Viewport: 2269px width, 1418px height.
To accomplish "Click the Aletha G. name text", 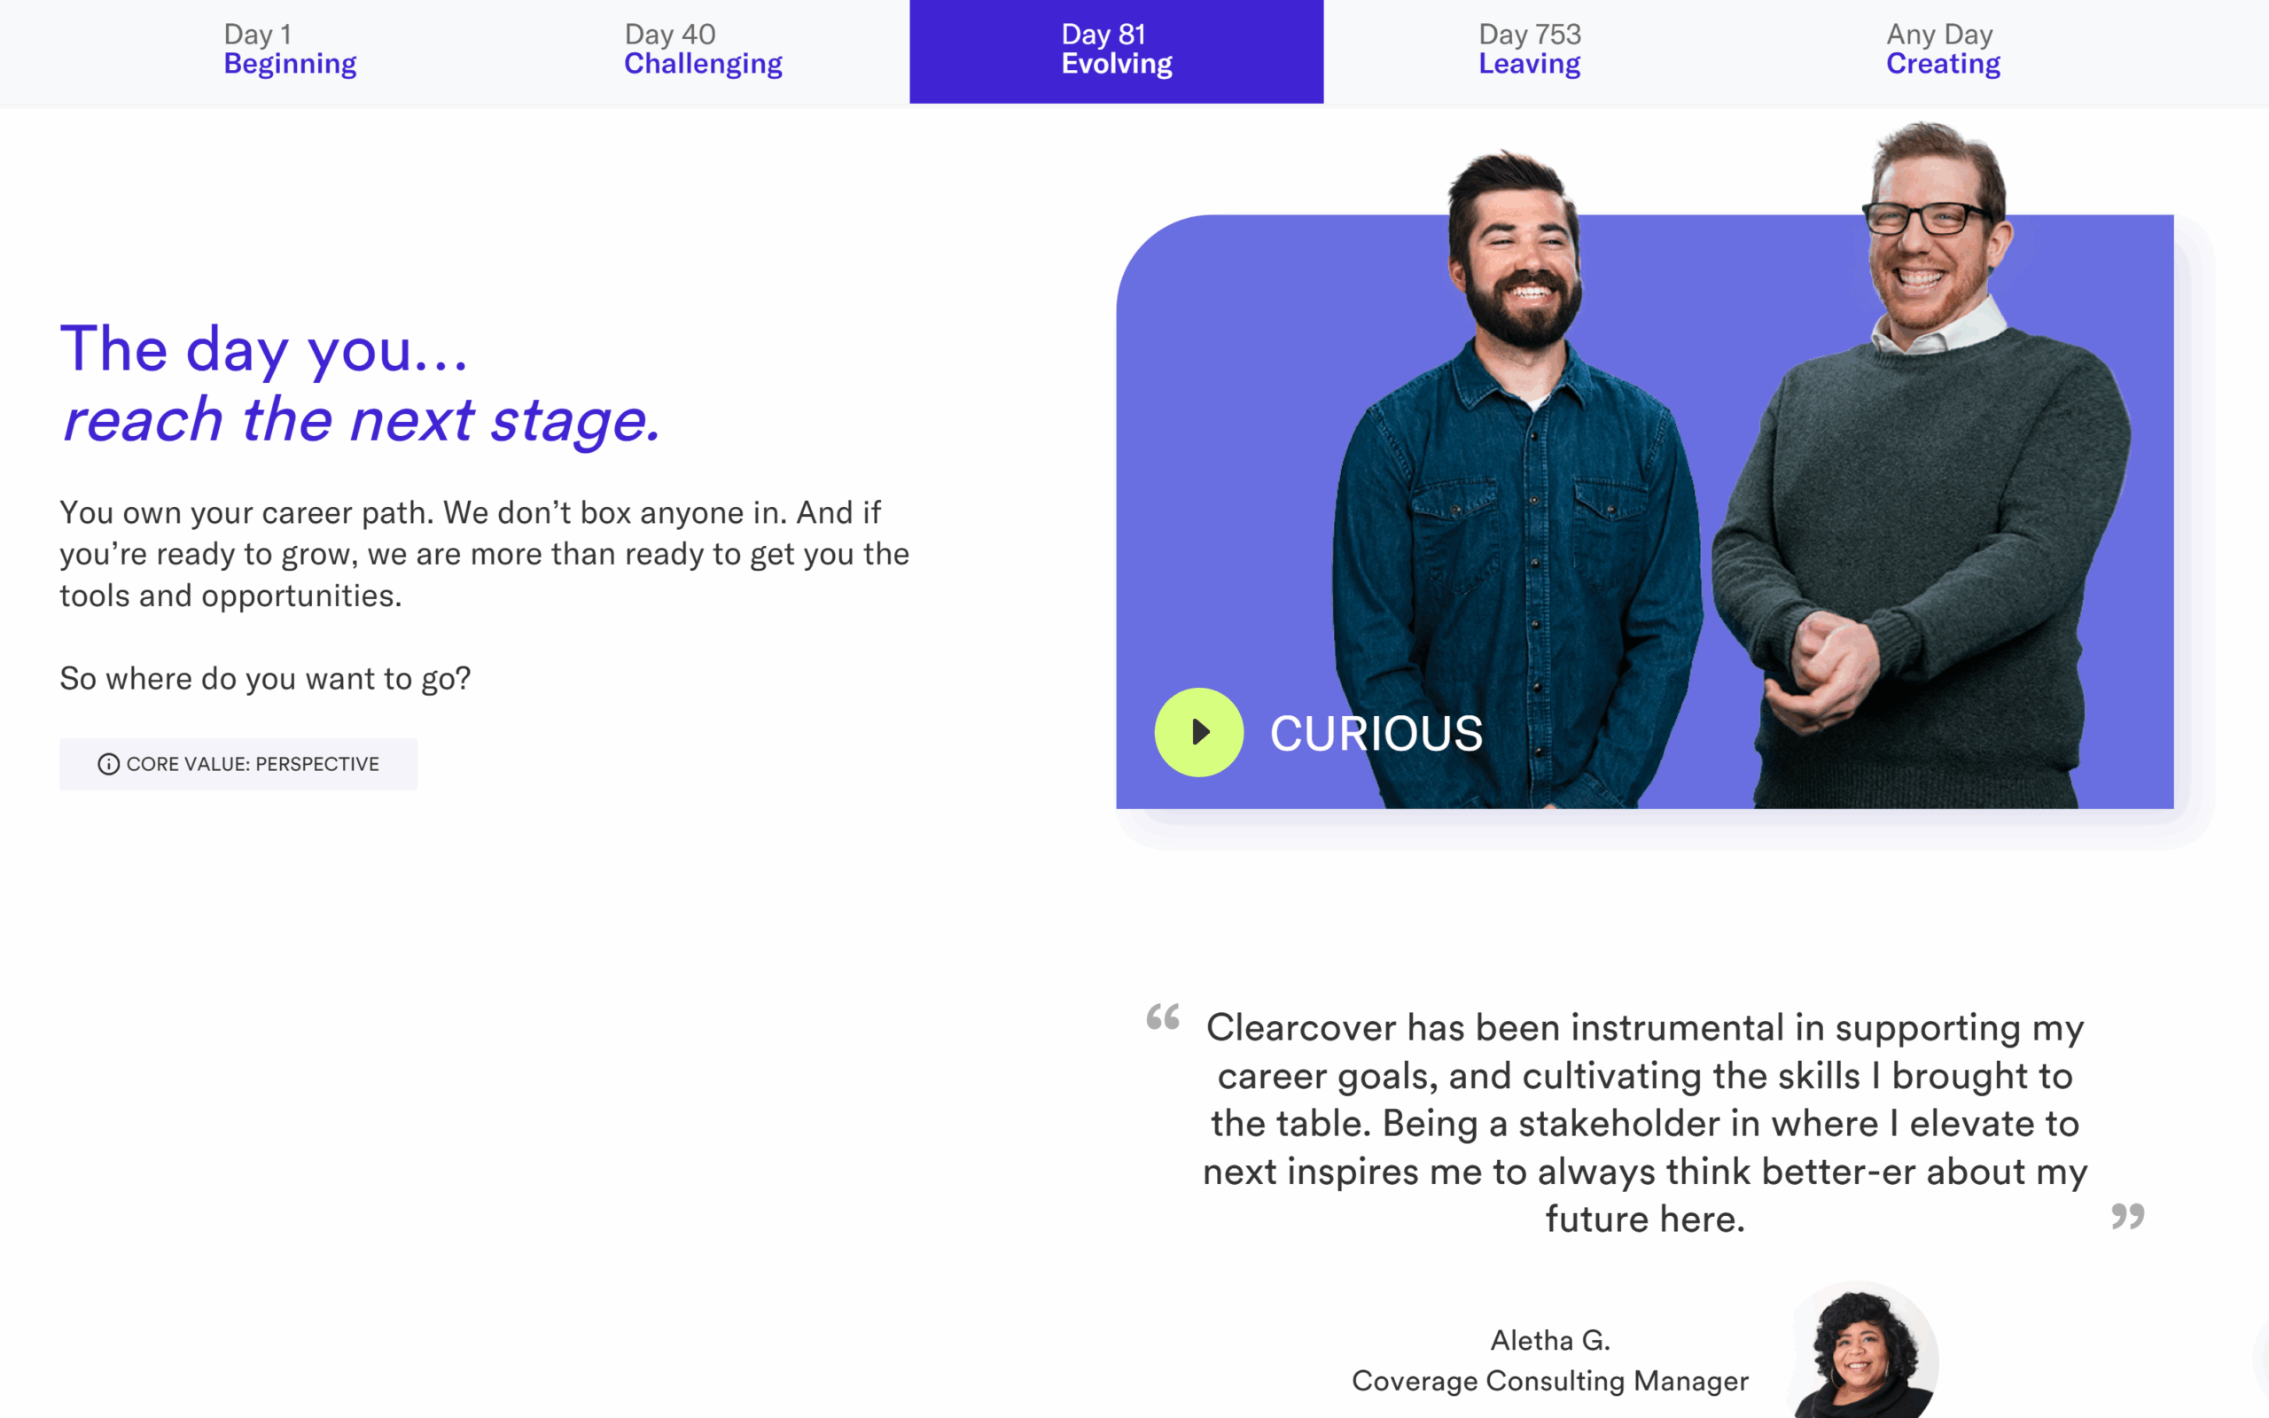I will click(1551, 1340).
